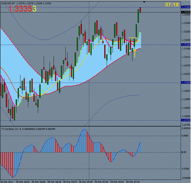This screenshot has height=183, width=191.
Task: Click price axis value 1.32755
Action: click(x=186, y=125)
